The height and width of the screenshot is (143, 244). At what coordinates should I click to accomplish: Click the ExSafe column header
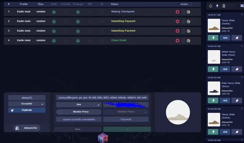click(66, 4)
